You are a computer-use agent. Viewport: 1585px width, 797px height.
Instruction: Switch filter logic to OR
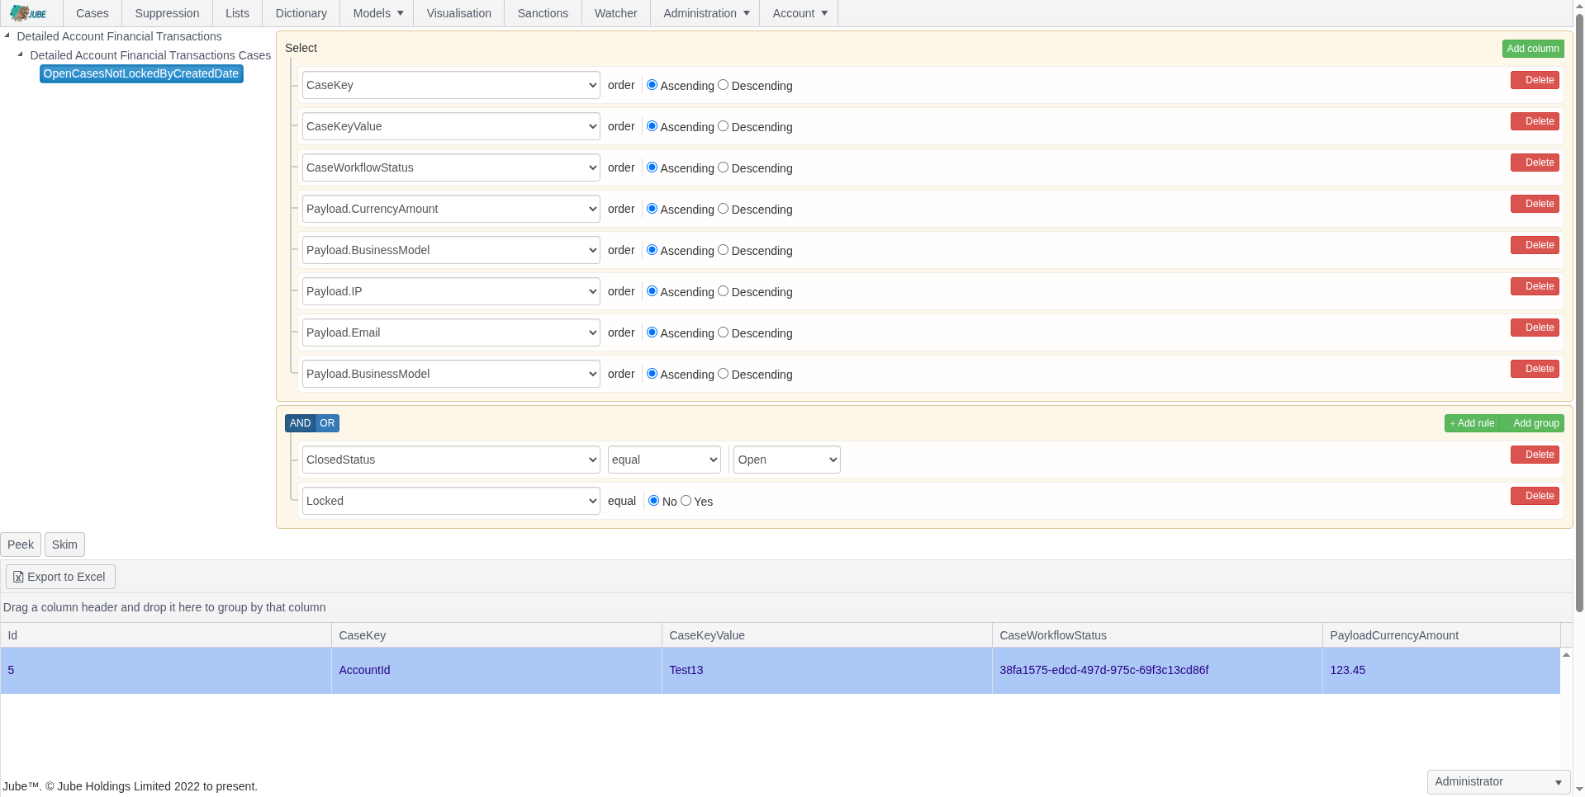327,422
